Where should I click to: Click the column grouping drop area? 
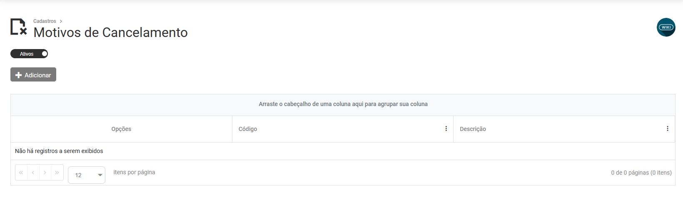(343, 104)
